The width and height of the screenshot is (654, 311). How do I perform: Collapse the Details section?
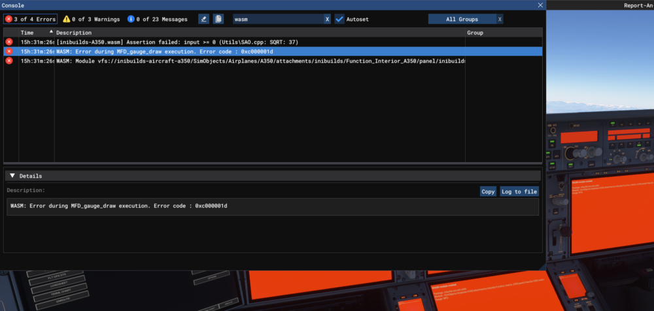tap(12, 176)
